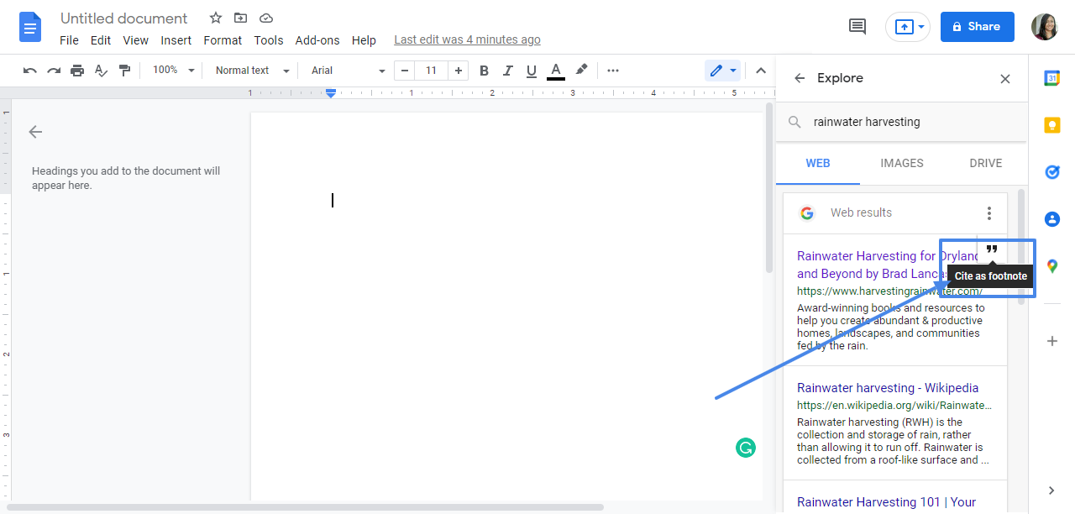Click the green Grammarly icon
1075x514 pixels.
click(x=745, y=448)
